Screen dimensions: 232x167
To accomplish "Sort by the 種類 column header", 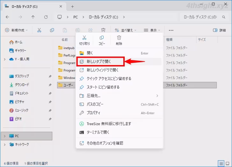I will [x=169, y=40].
